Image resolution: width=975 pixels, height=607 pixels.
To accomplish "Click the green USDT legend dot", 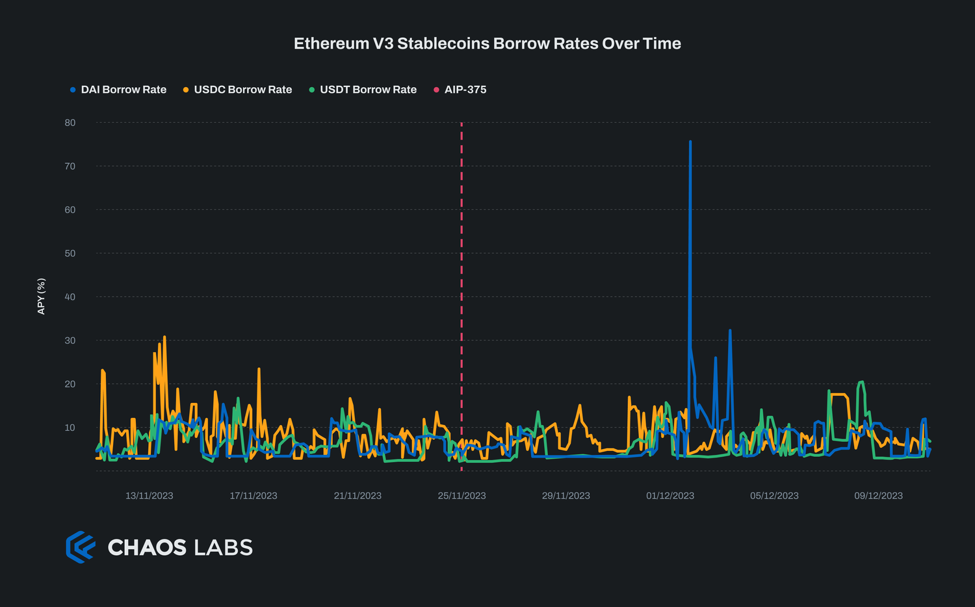I will pos(312,90).
